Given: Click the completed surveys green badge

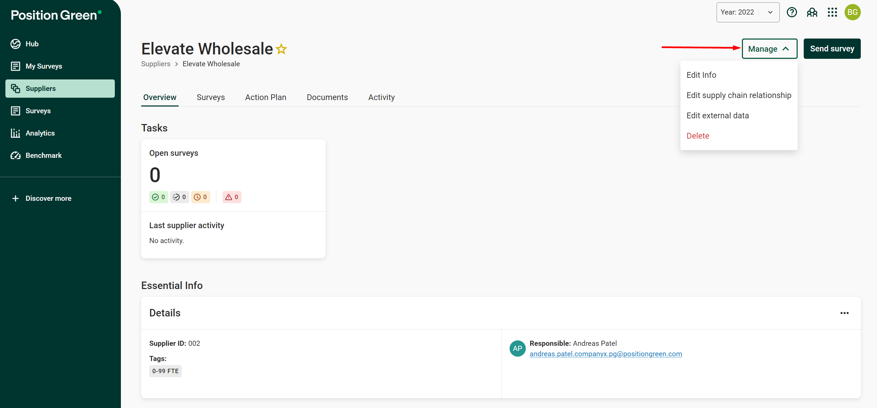Looking at the screenshot, I should click(158, 197).
